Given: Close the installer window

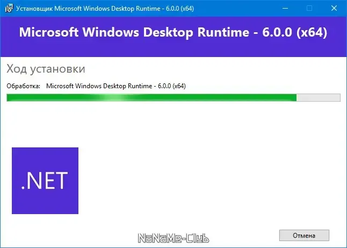Looking at the screenshot, I should pyautogui.click(x=334, y=9).
